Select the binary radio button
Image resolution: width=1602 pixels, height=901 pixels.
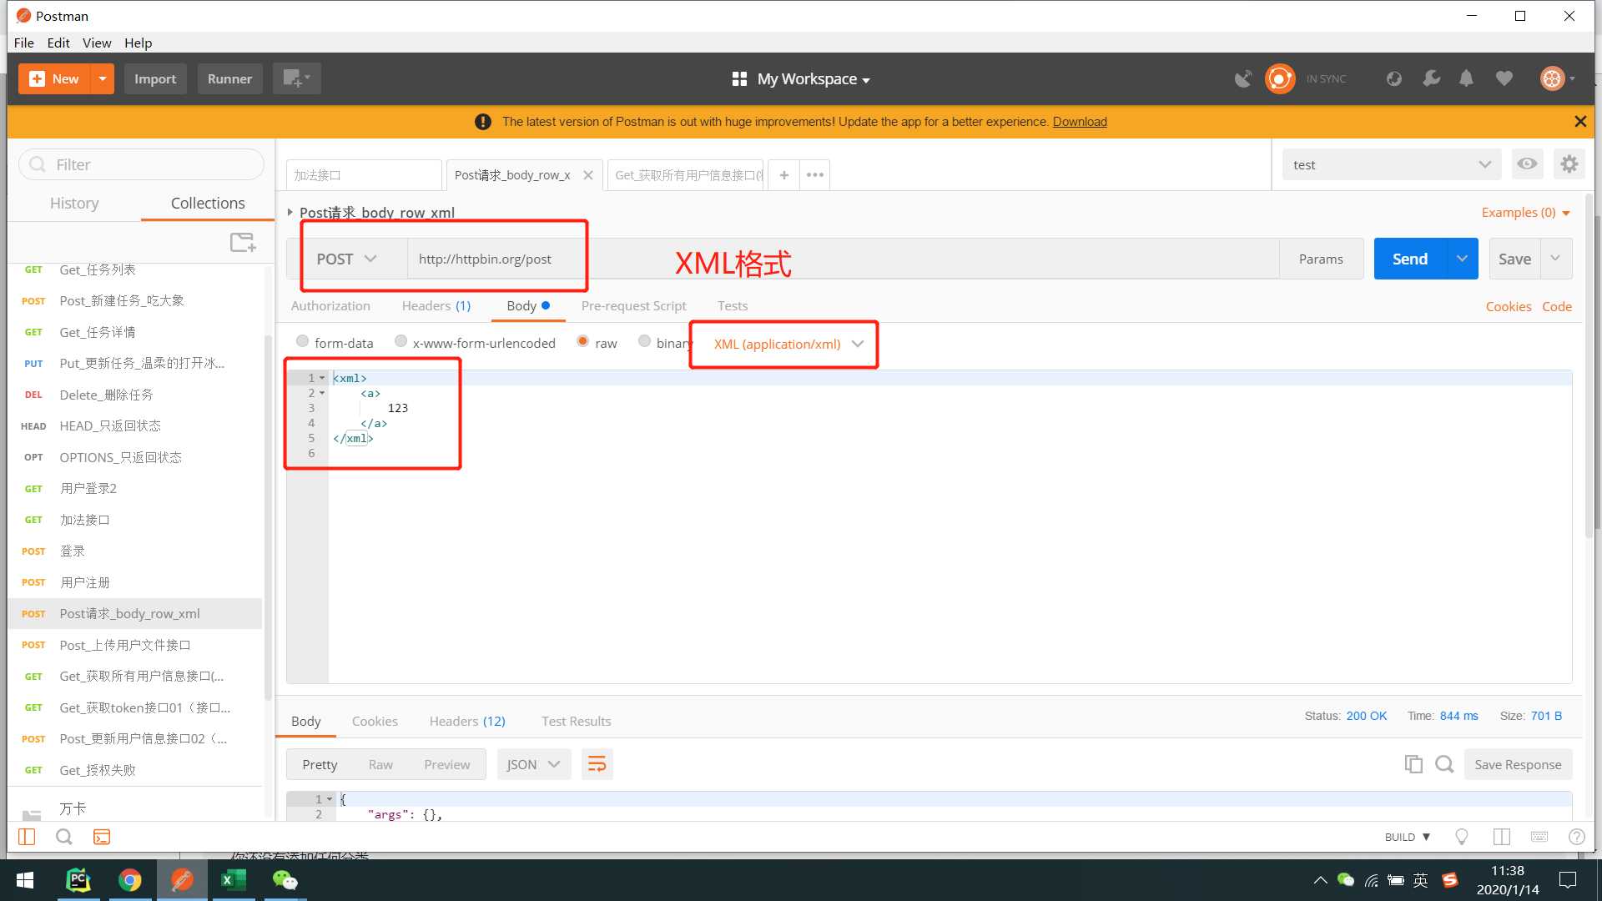(x=644, y=341)
